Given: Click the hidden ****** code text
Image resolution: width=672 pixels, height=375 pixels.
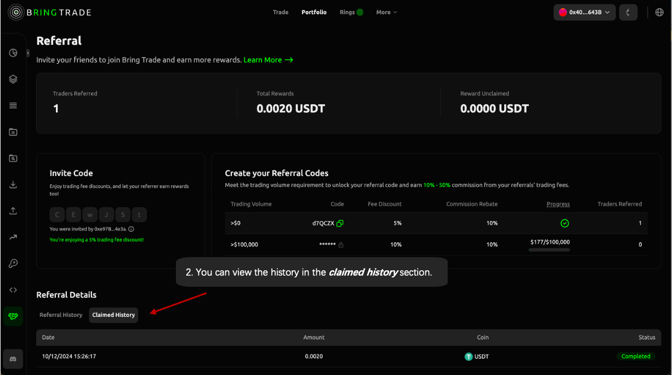Looking at the screenshot, I should tap(327, 245).
